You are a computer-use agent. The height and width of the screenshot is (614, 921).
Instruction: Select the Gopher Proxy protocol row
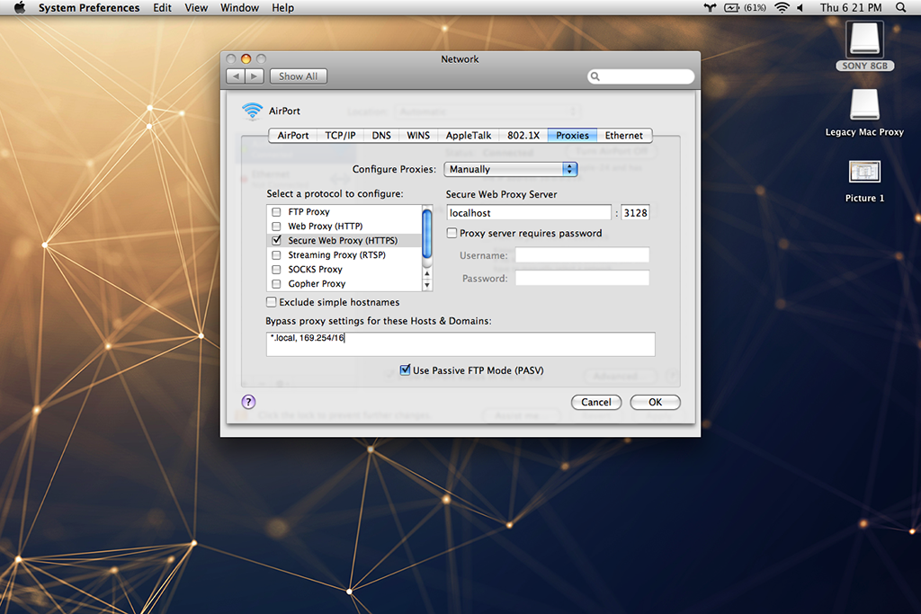click(x=344, y=283)
